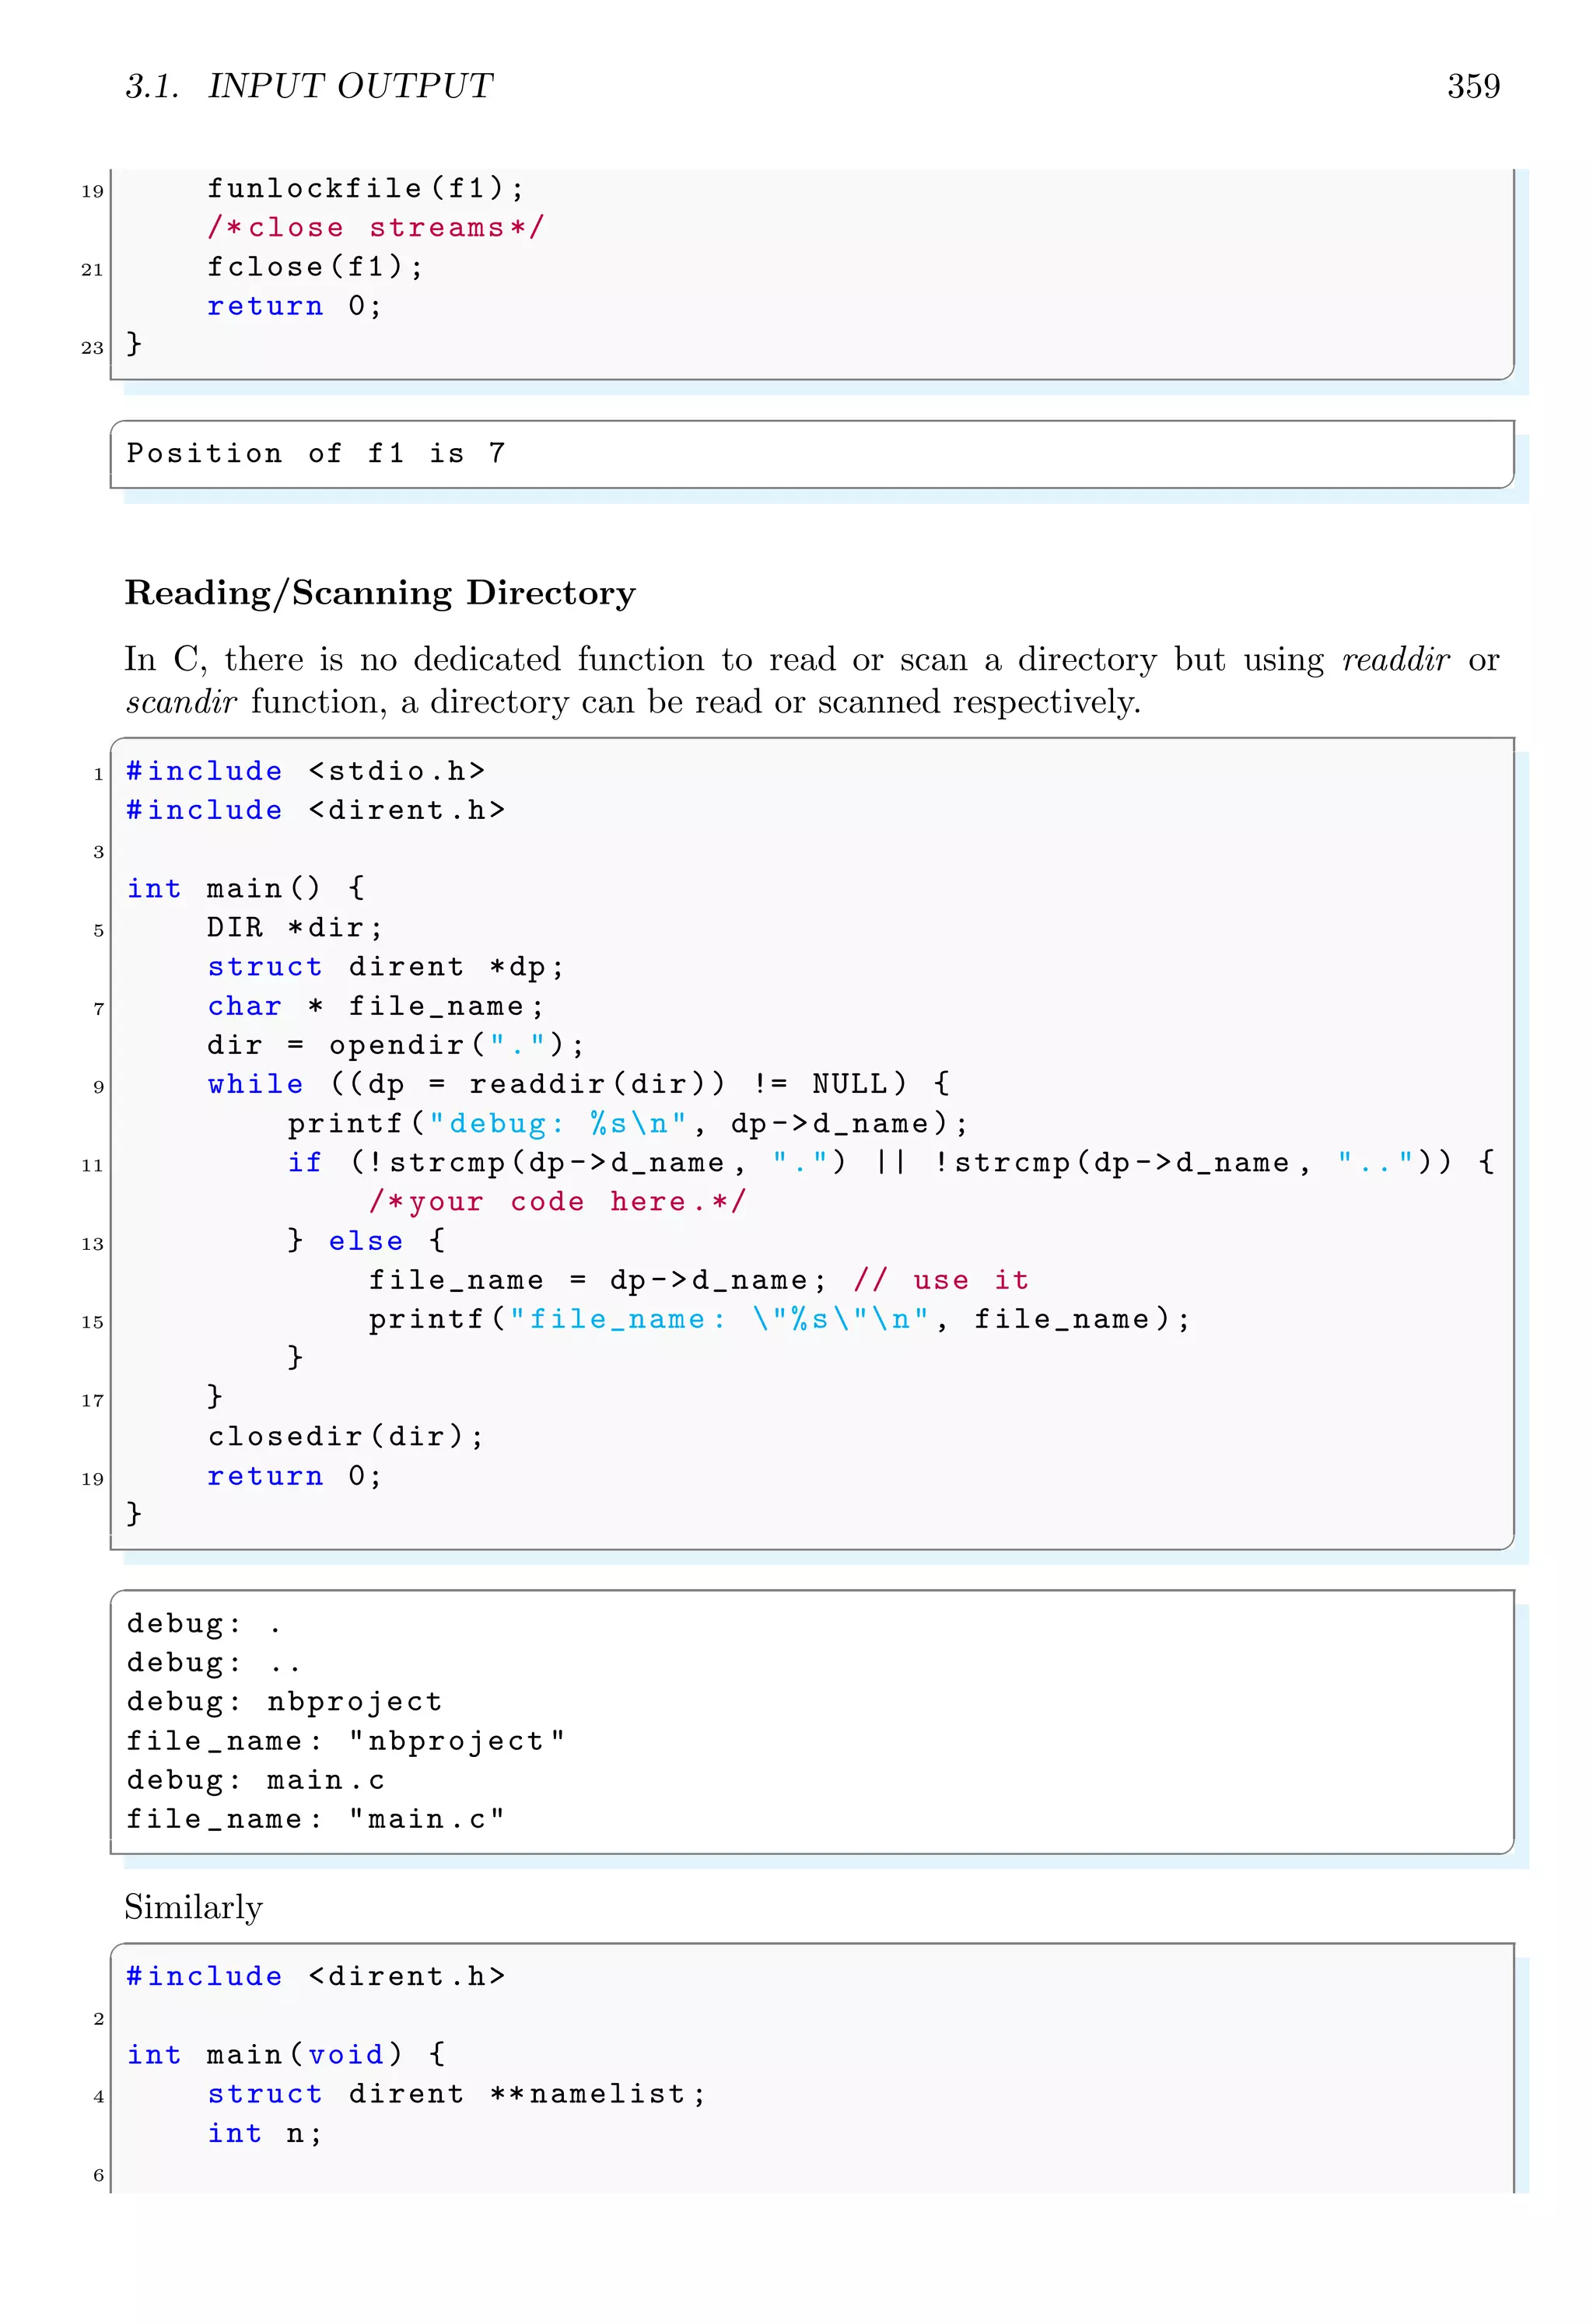
Task: Click the output line 'debug: ..'
Action: coord(213,1662)
